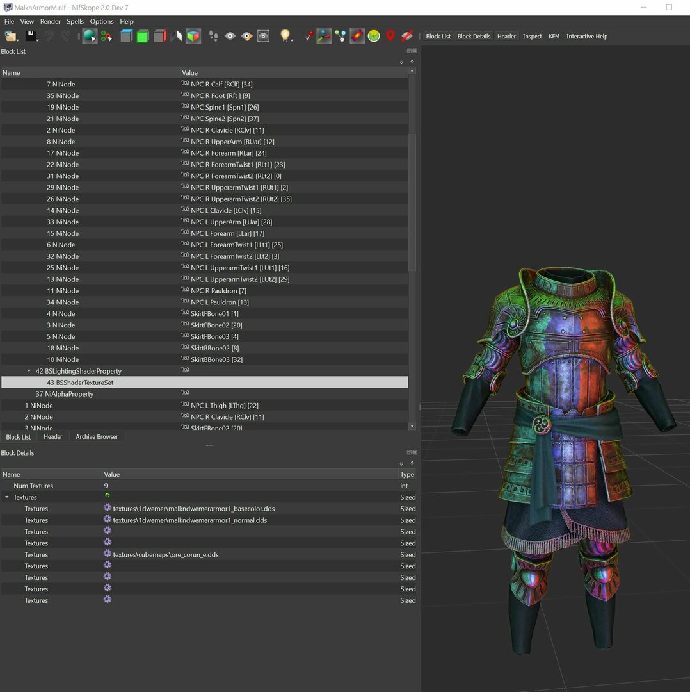This screenshot has height=692, width=690.
Task: Switch to Archive Browser tab
Action: pos(97,436)
